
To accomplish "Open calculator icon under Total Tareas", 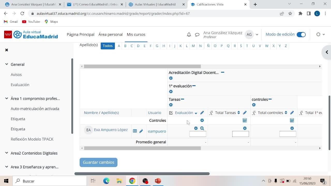I will pos(245,120).
